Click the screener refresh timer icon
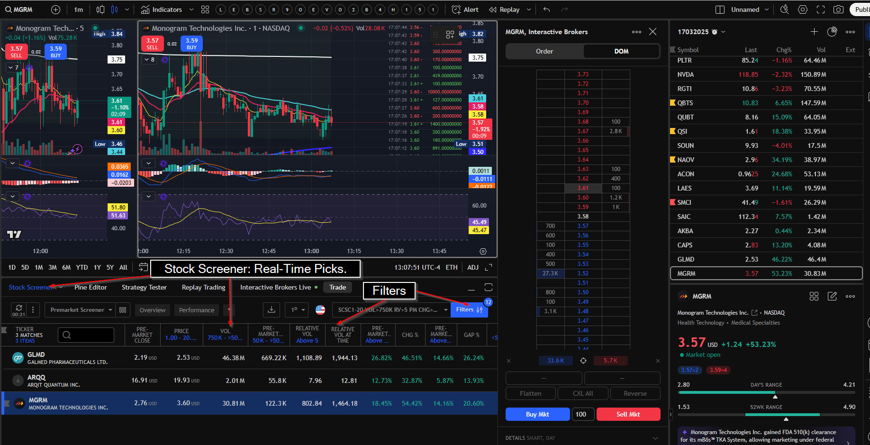 pyautogui.click(x=18, y=310)
